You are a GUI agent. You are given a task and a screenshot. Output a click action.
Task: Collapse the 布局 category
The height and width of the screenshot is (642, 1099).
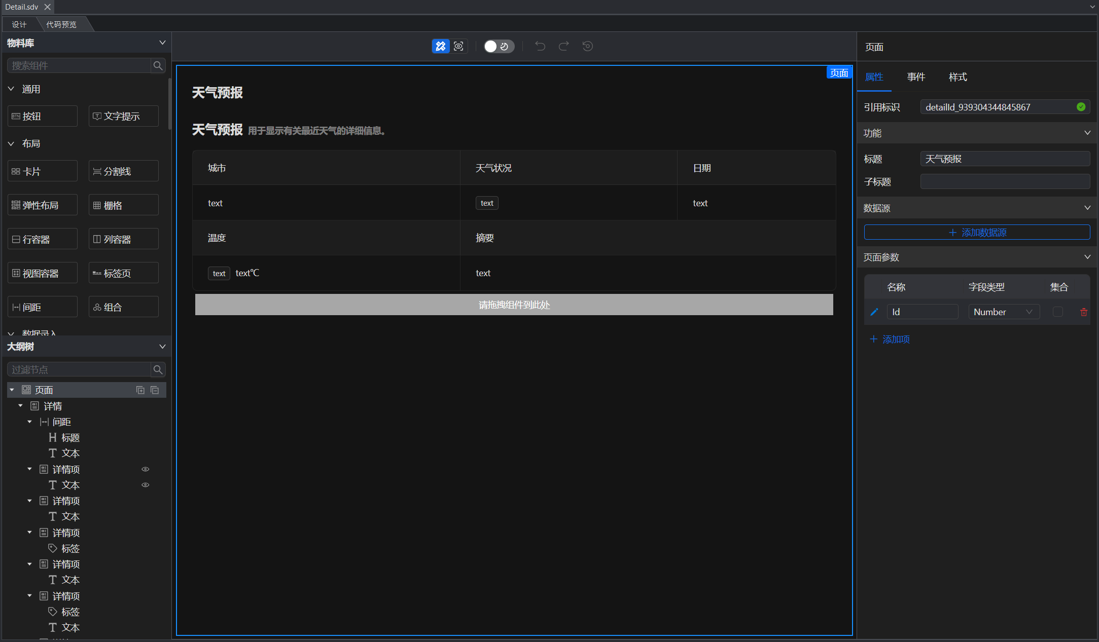coord(11,143)
